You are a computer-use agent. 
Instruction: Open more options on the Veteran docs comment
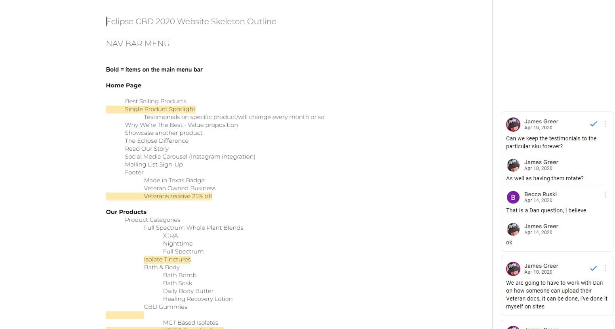tap(605, 268)
